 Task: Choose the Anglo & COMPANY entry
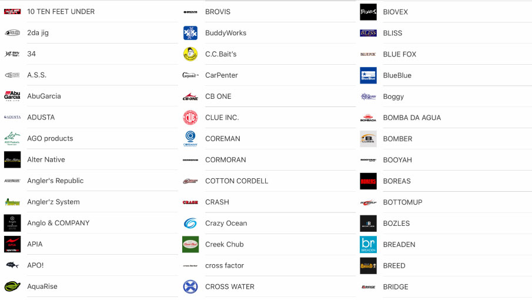coord(58,223)
